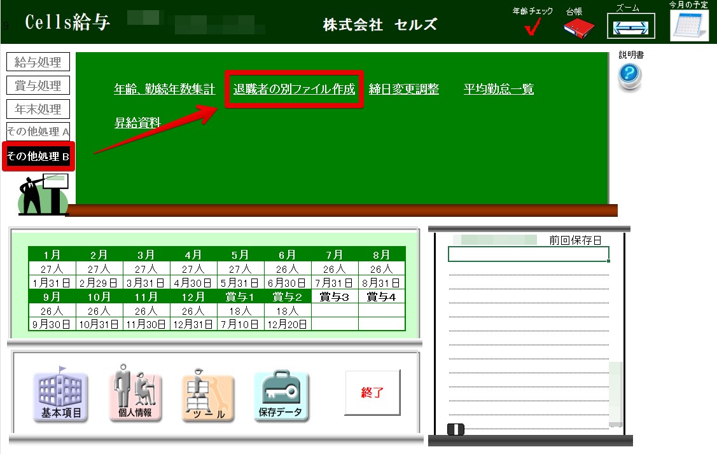717x454 pixels.
Task: Click the 前回保存日 selected input cell
Action: click(528, 254)
